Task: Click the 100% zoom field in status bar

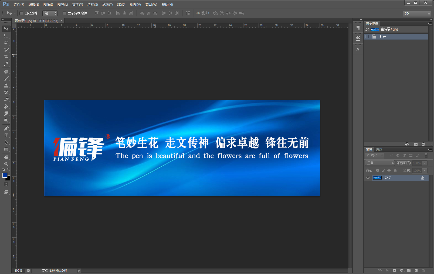Action: coord(18,271)
